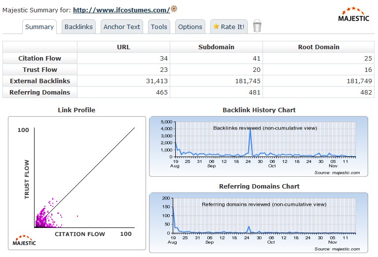Select the Tools tab
378x257 pixels.
[x=159, y=27]
